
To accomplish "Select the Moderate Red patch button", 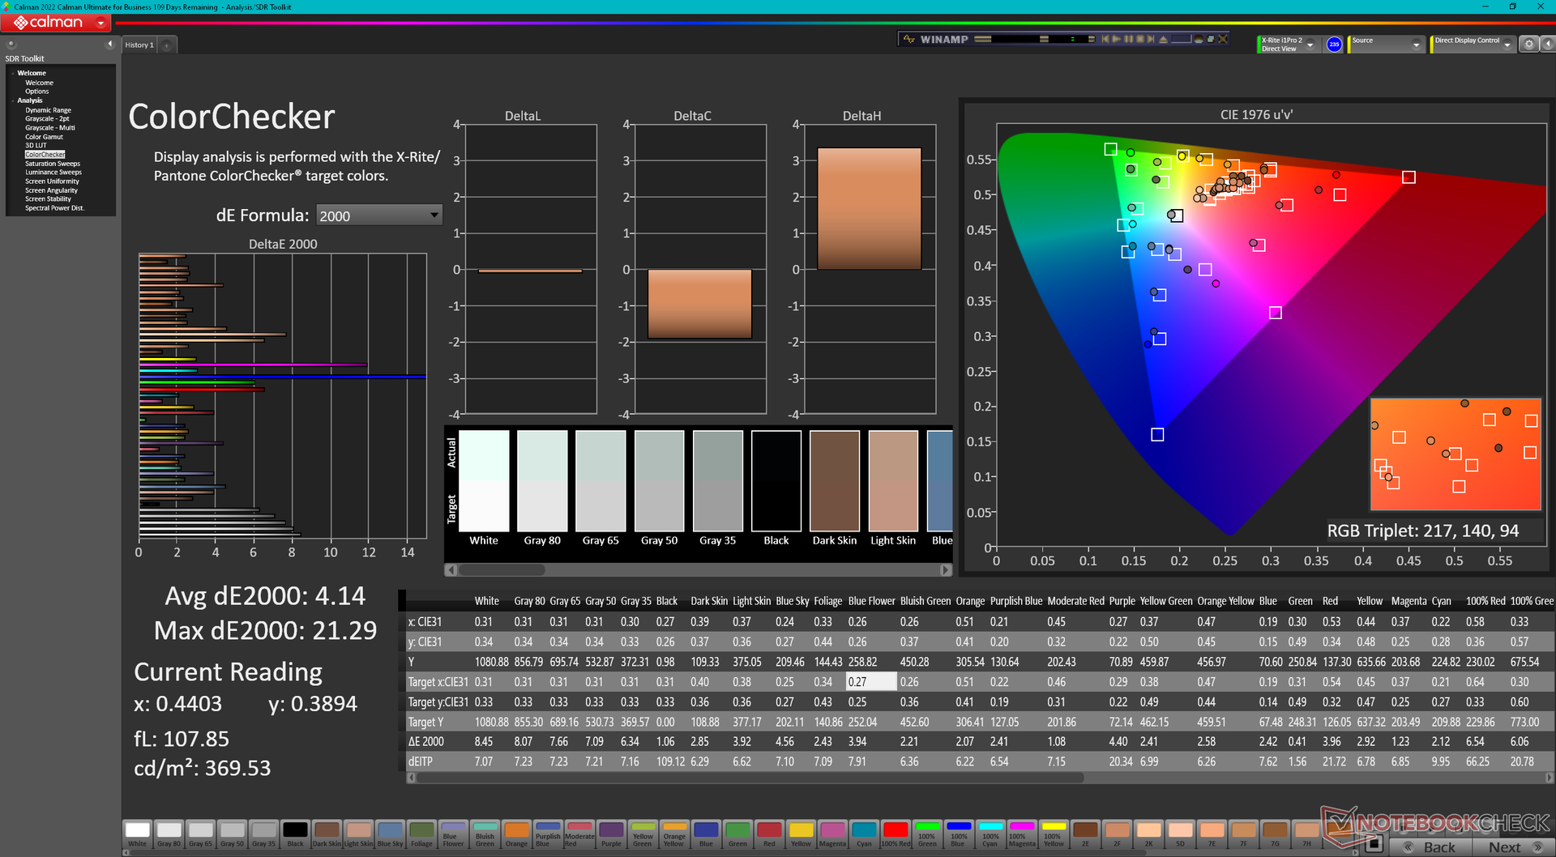I will [579, 834].
